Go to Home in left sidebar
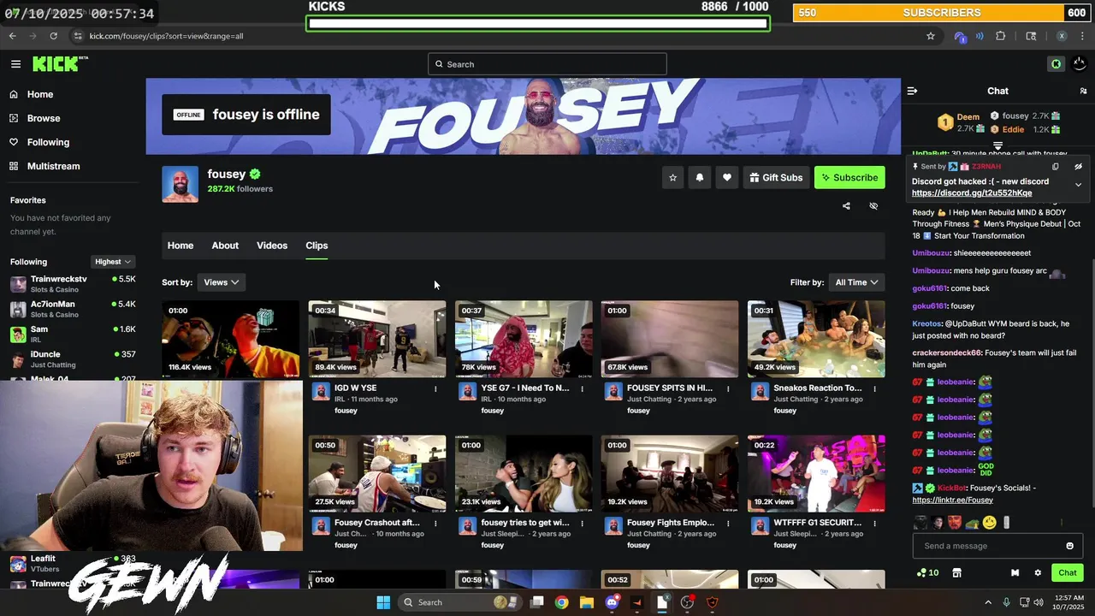 39,94
